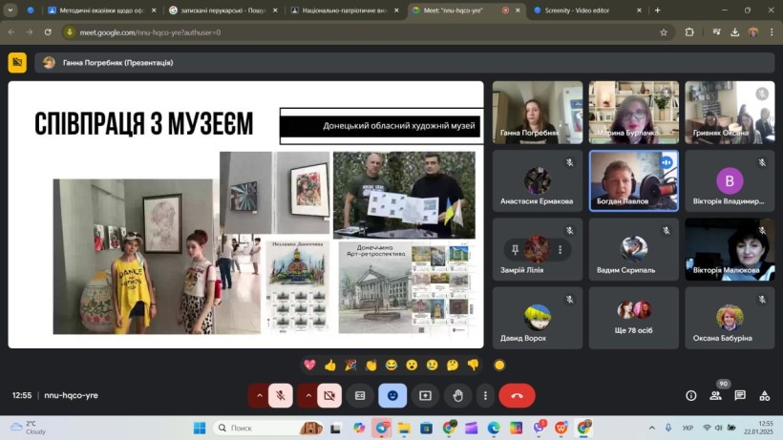The width and height of the screenshot is (783, 440).
Task: Send the heart emoji reaction
Action: click(x=309, y=365)
